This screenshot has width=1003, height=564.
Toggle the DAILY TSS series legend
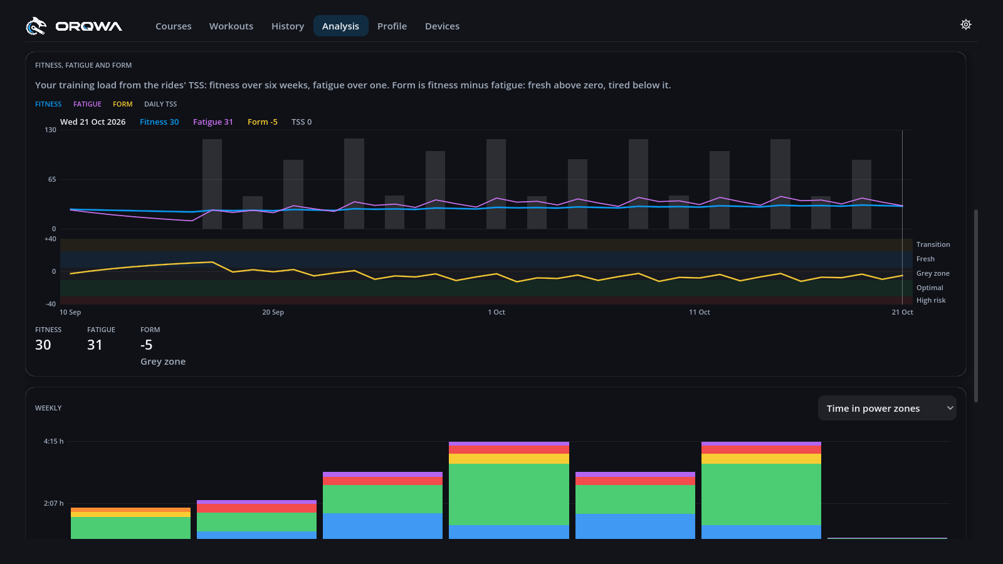coord(160,104)
